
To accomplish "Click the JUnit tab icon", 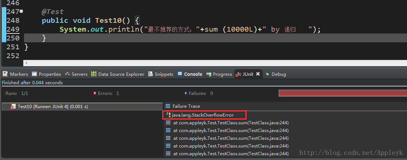I will [x=238, y=74].
